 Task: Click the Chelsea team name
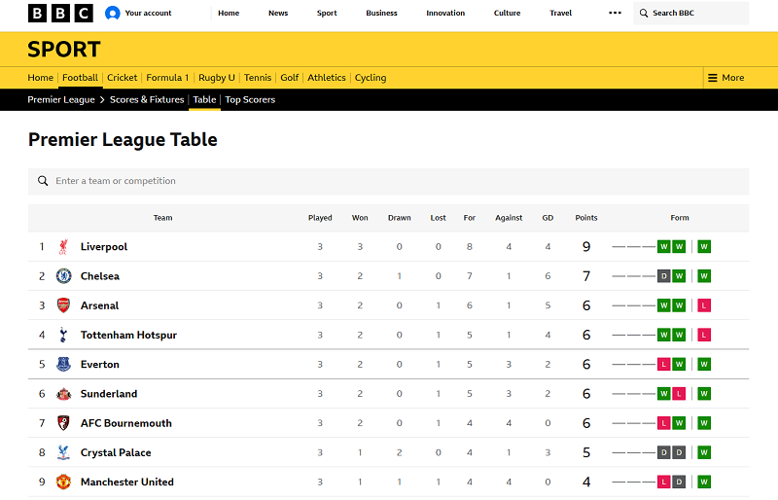pyautogui.click(x=100, y=276)
